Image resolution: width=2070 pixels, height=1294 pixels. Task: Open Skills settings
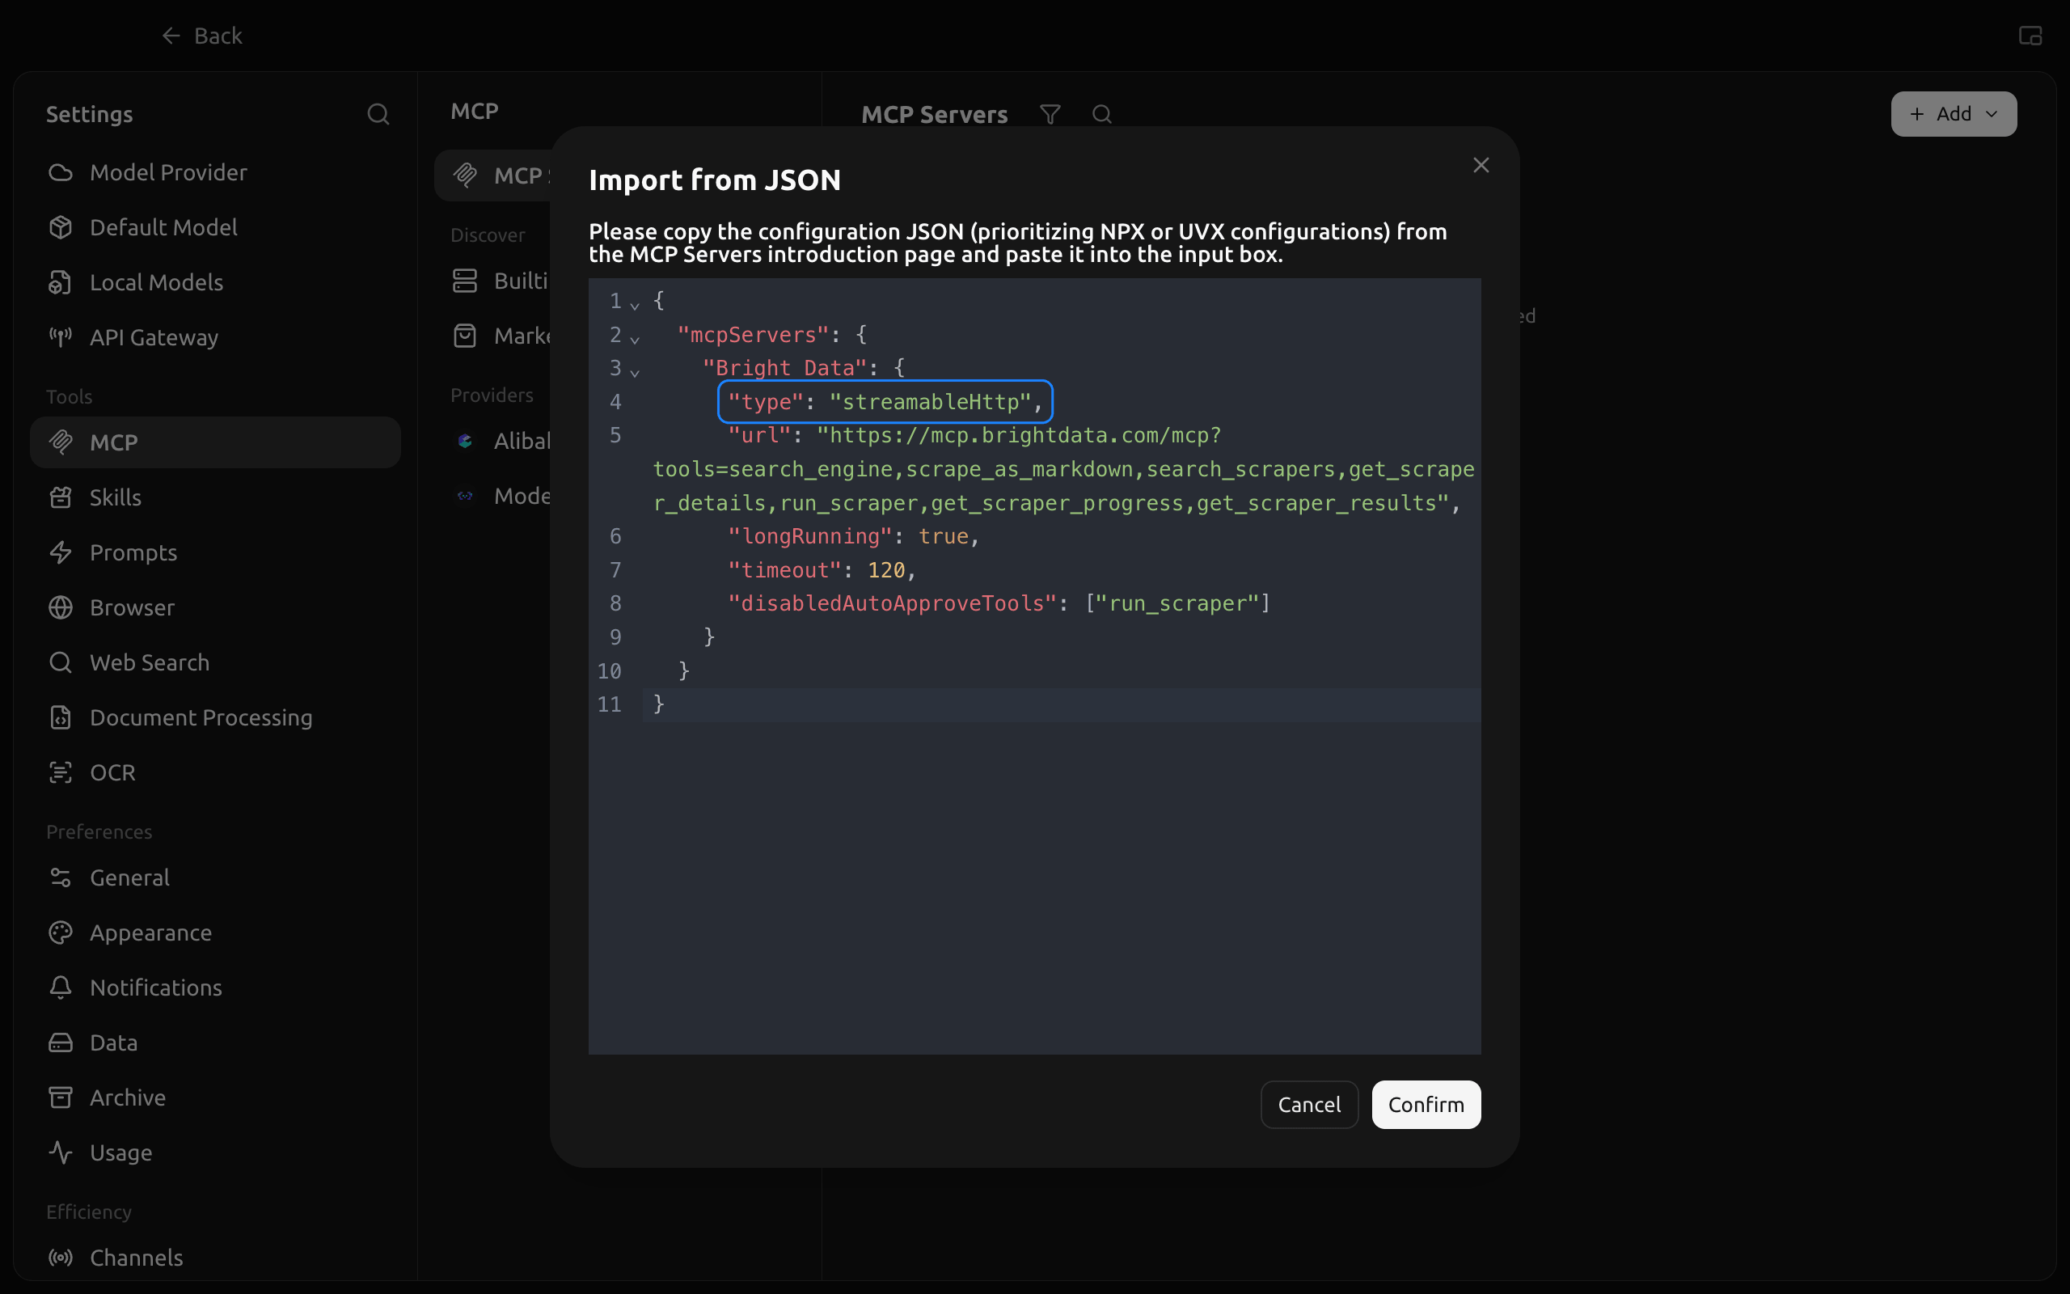216,497
